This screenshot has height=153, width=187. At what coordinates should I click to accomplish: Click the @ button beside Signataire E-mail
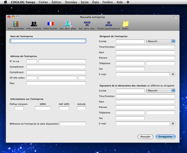173,123
